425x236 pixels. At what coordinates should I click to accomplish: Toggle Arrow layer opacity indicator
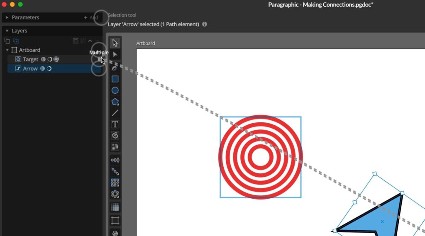click(x=42, y=68)
